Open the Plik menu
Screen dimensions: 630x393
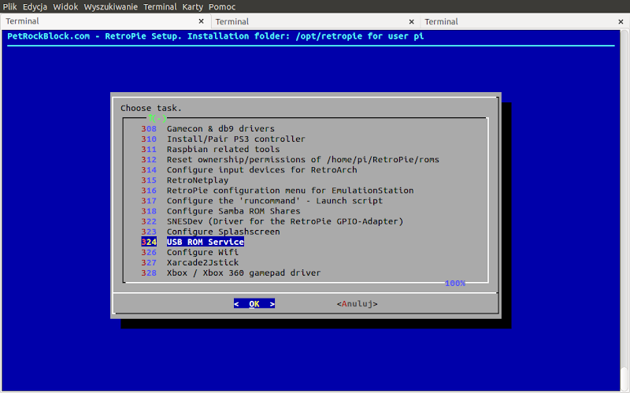click(9, 7)
